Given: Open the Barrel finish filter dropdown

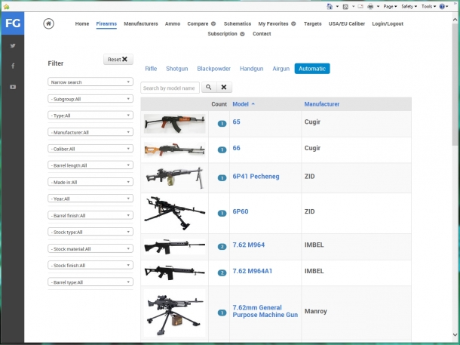Looking at the screenshot, I should (x=90, y=215).
